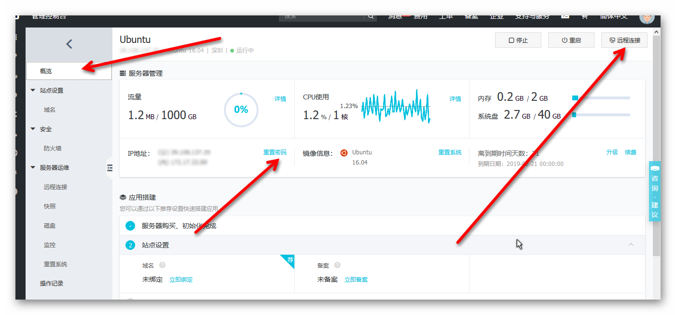Click the back chevron above the sidebar
The height and width of the screenshot is (315, 676).
(x=69, y=44)
